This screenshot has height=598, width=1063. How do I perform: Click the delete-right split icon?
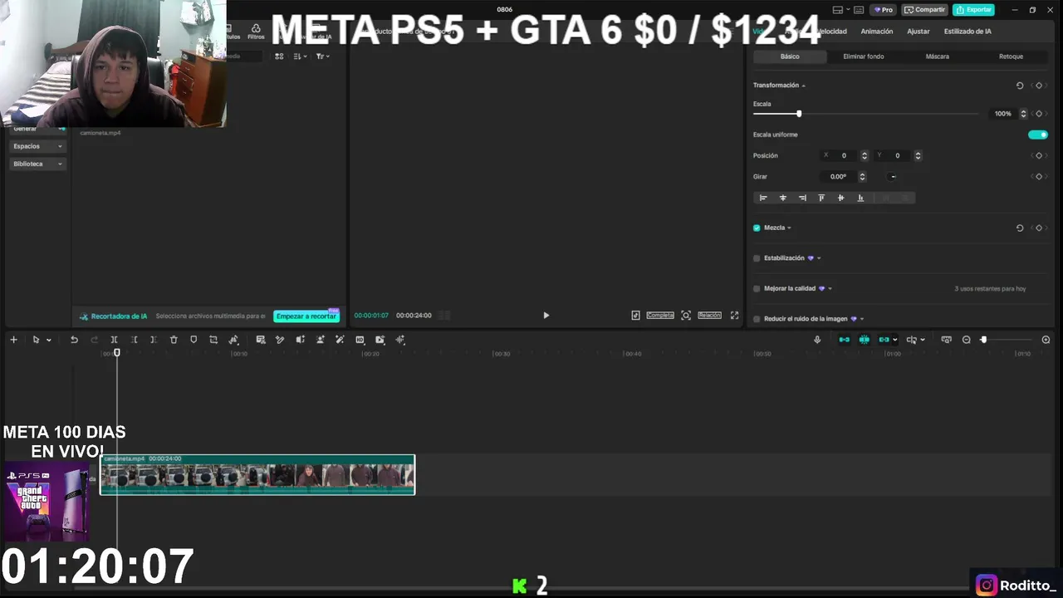click(x=154, y=340)
